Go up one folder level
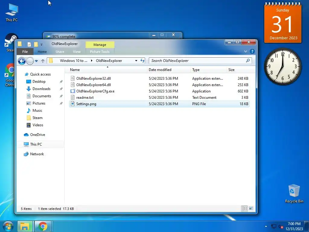The image size is (309, 232). click(43, 61)
